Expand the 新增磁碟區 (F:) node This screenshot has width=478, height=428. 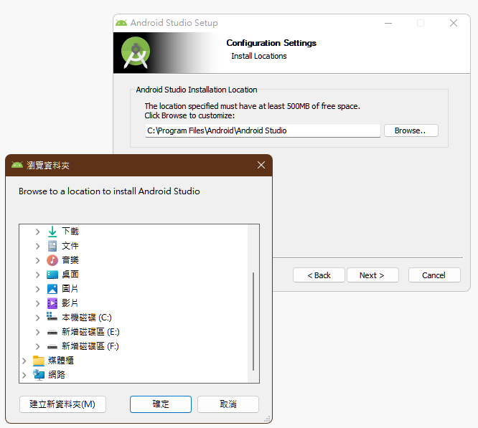coord(37,346)
